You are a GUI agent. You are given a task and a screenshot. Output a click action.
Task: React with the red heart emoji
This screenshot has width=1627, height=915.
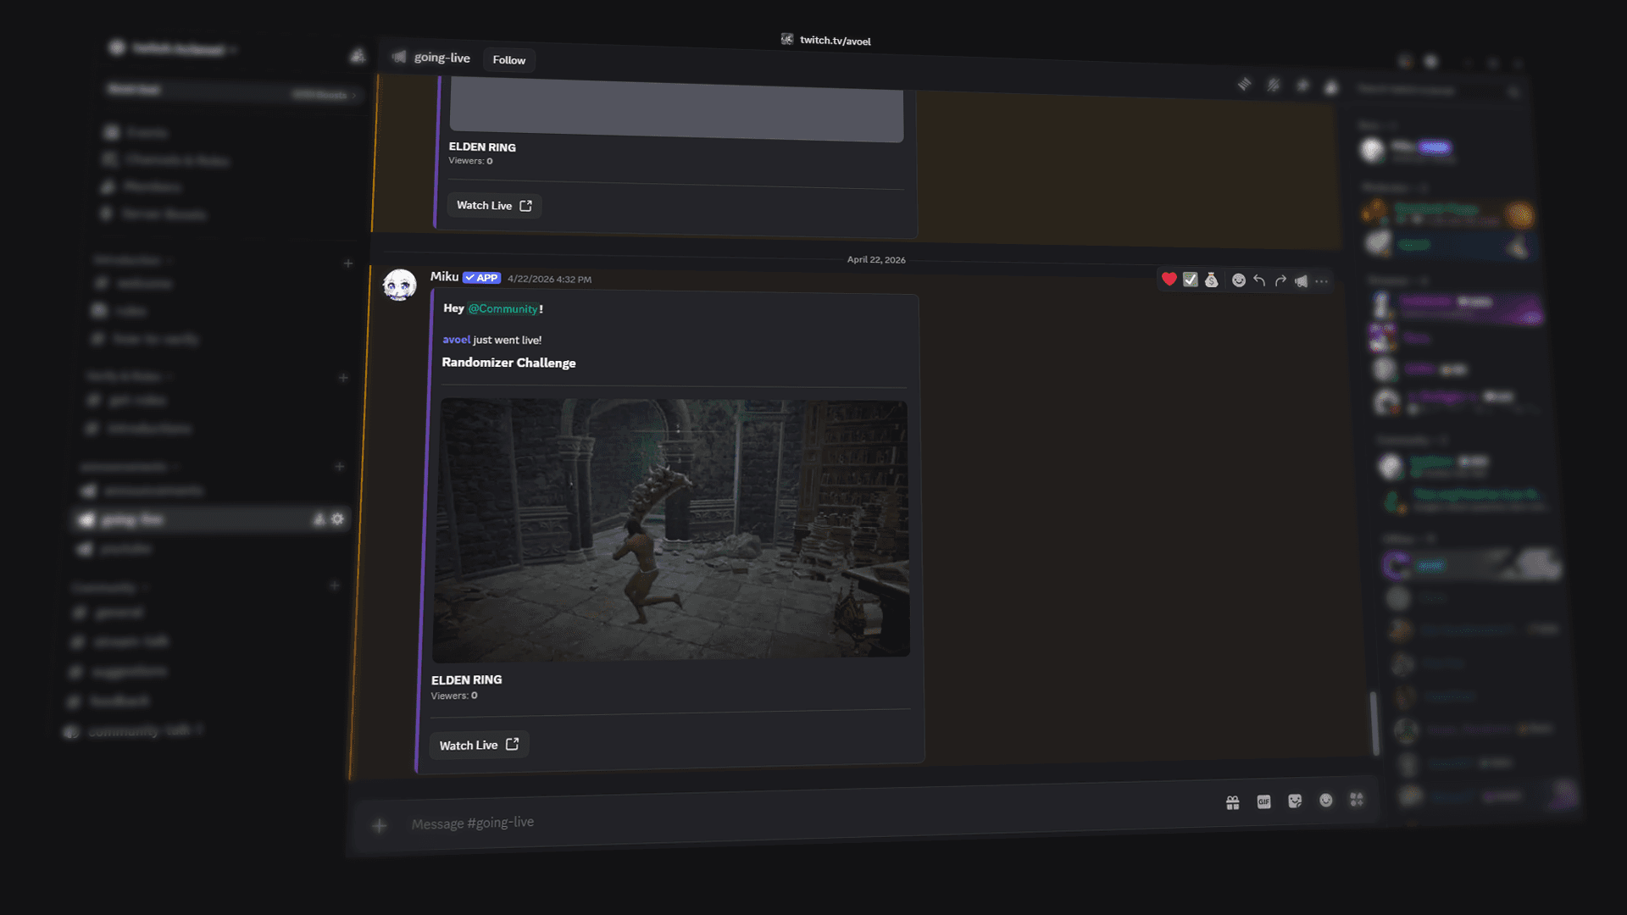[x=1169, y=280]
